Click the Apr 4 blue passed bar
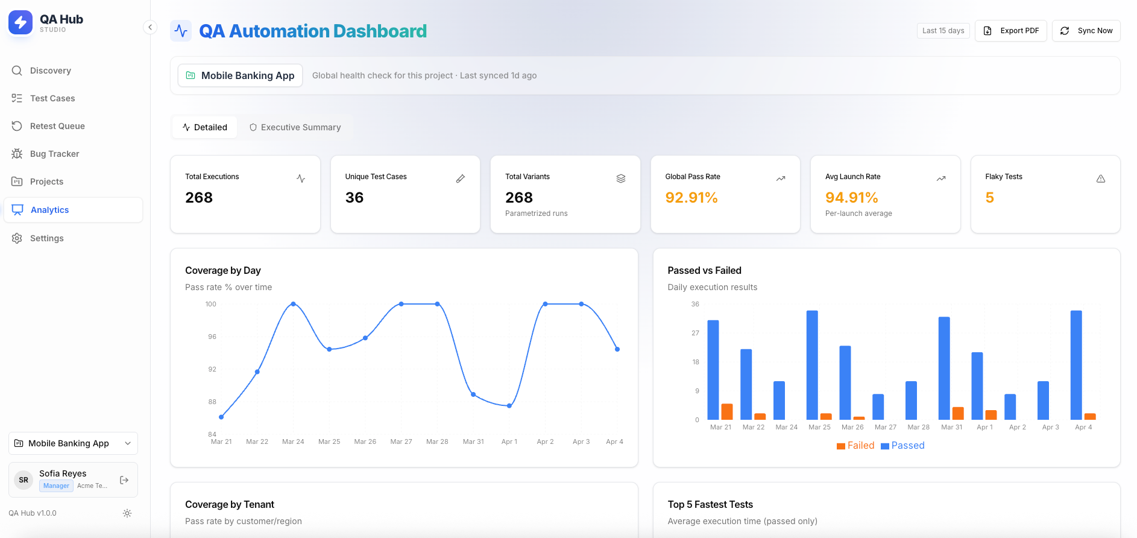 (x=1076, y=365)
